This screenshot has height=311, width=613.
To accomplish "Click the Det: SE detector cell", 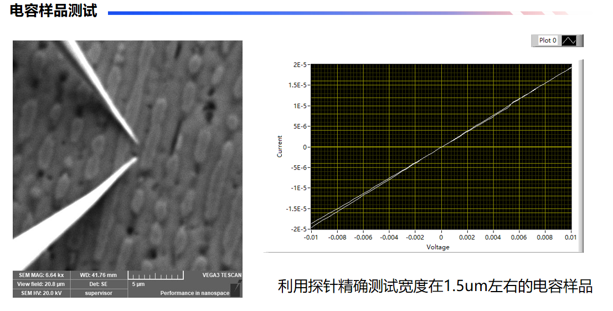I will pos(99,284).
